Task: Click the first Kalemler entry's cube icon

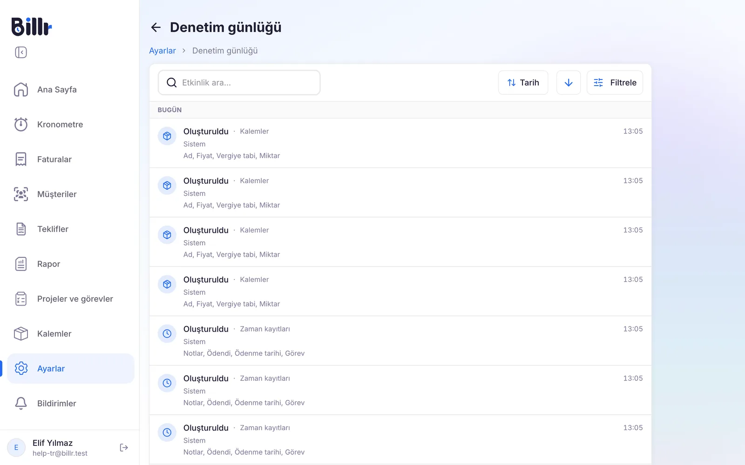Action: pyautogui.click(x=167, y=136)
